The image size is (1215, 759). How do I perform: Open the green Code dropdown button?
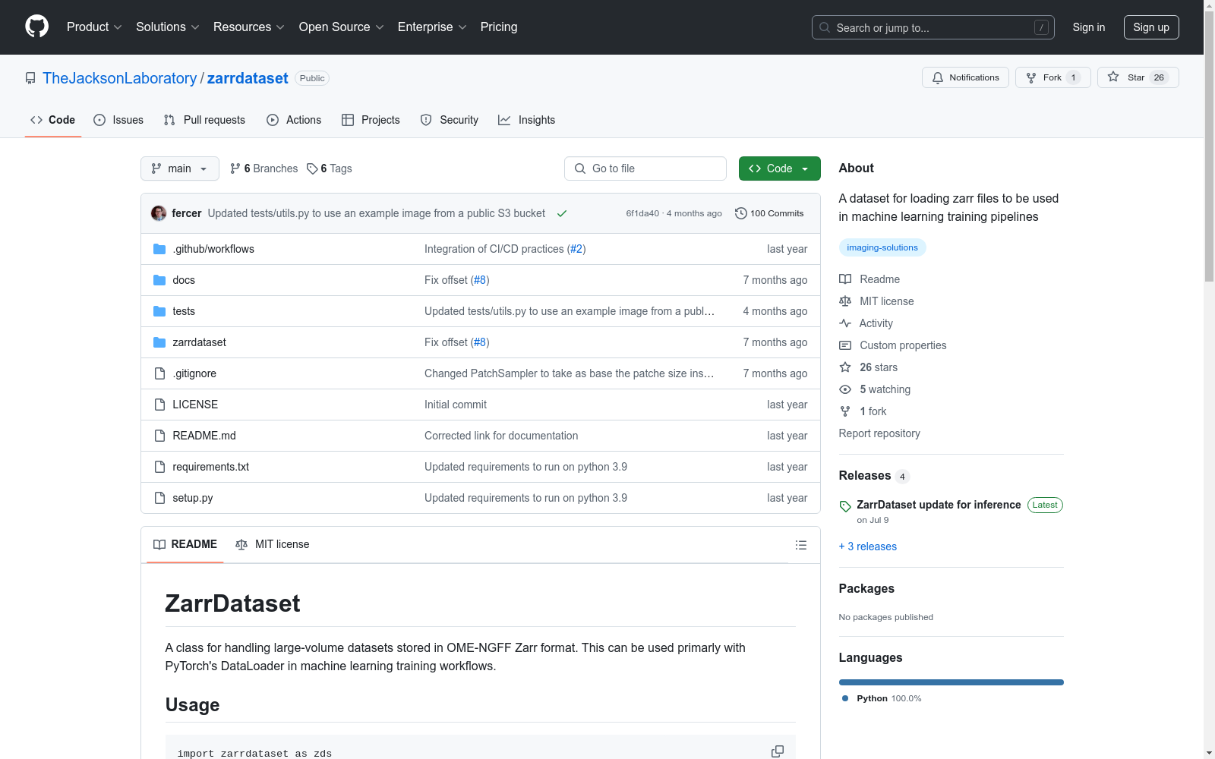[779, 168]
